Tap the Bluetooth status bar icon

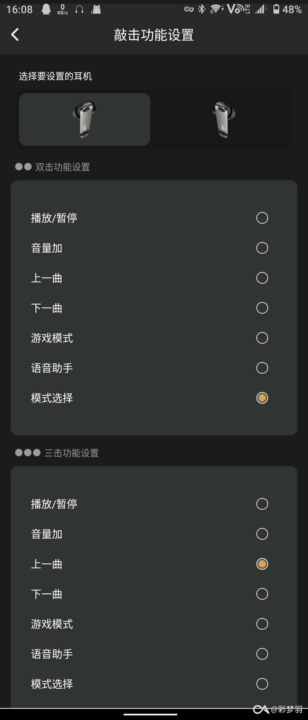coord(202,9)
